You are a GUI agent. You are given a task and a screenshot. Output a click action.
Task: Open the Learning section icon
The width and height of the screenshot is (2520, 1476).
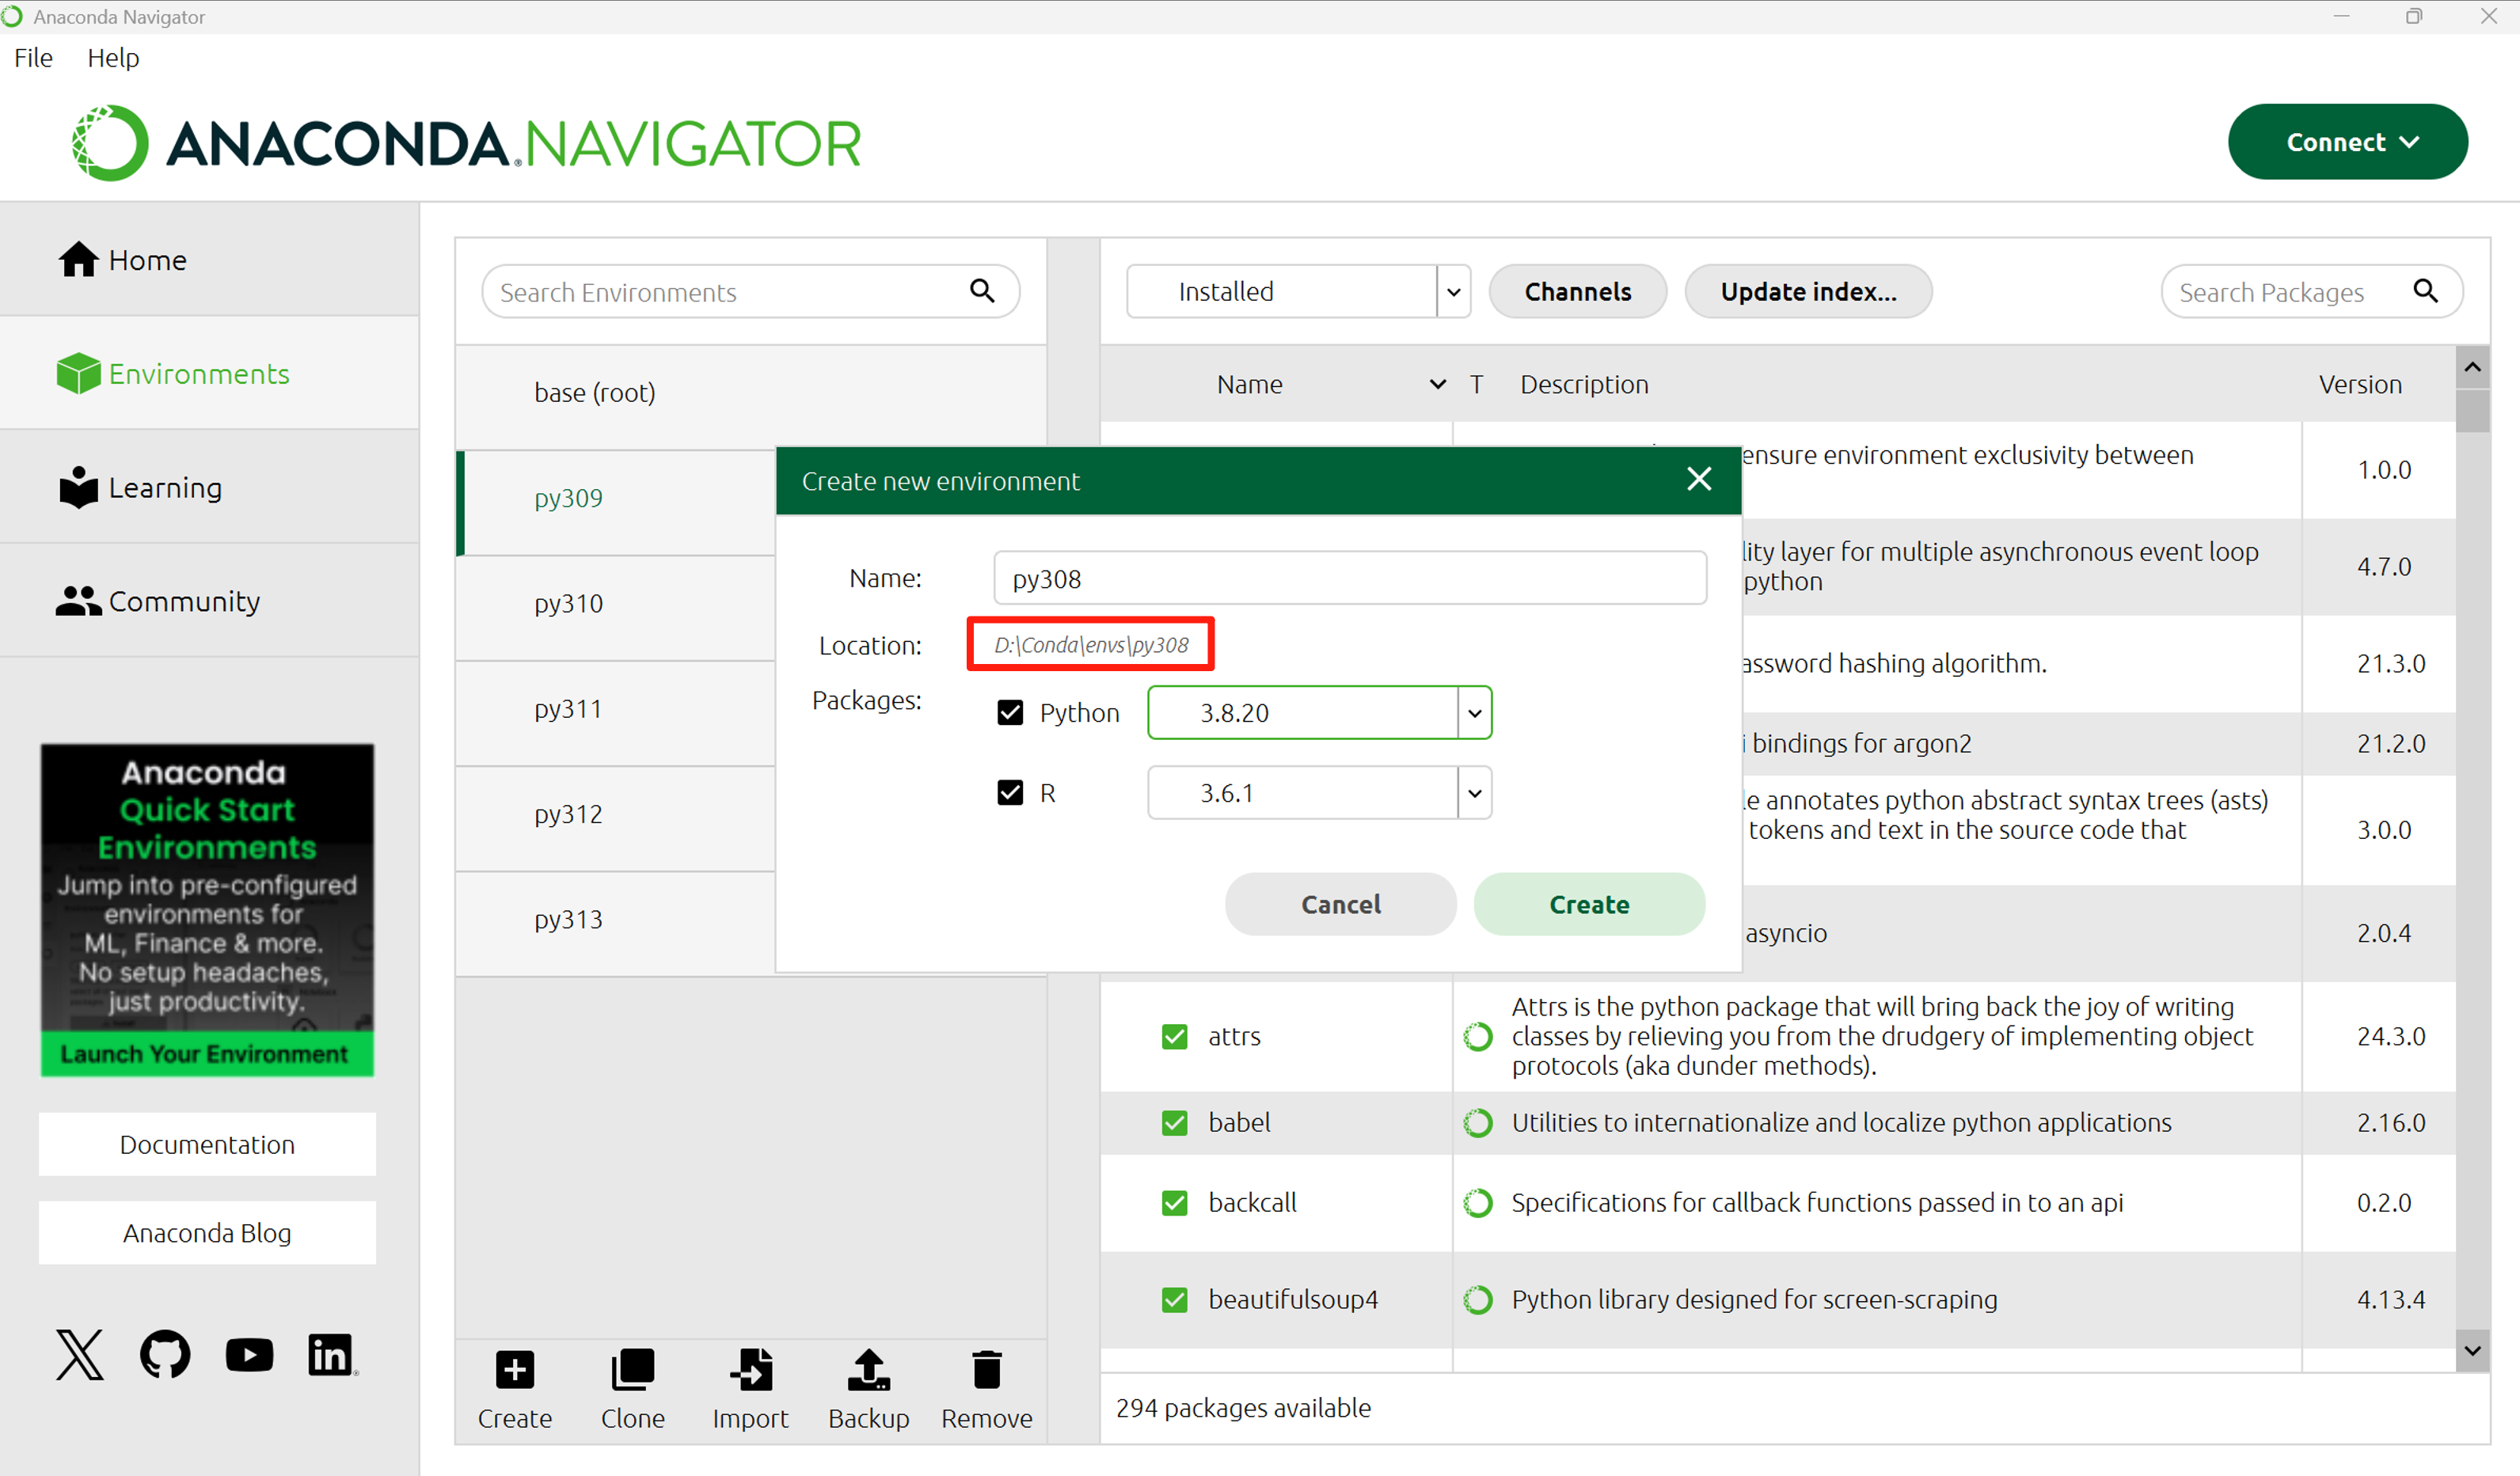coord(78,487)
